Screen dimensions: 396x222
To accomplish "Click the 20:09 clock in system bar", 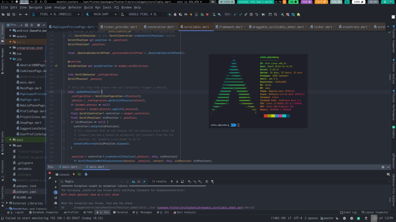I will (373, 2).
